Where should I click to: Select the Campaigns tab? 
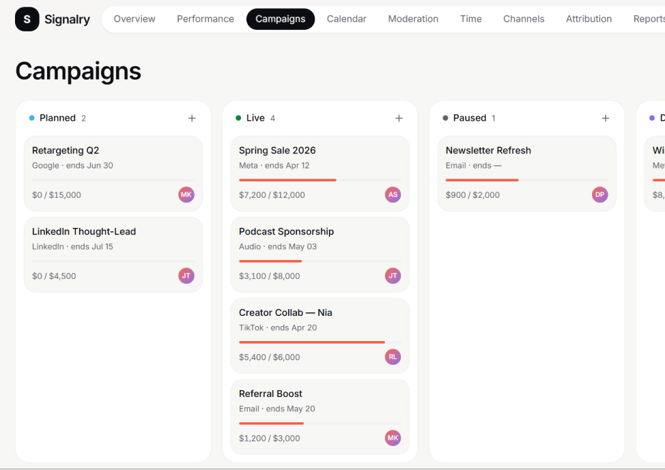[x=281, y=19]
